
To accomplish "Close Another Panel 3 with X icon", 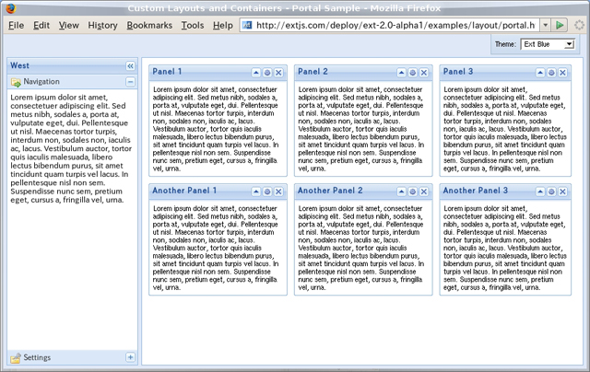I will tap(562, 192).
